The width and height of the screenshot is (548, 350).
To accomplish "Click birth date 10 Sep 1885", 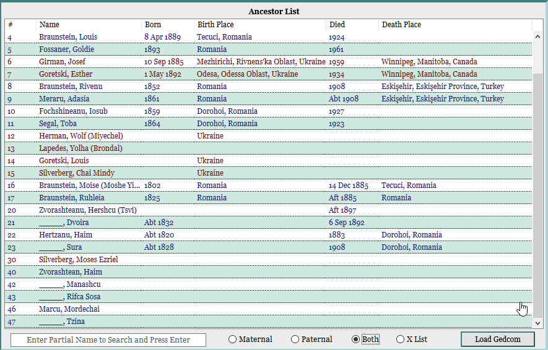I will point(164,62).
